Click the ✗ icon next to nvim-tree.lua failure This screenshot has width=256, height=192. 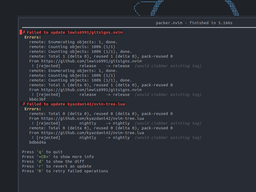point(24,104)
